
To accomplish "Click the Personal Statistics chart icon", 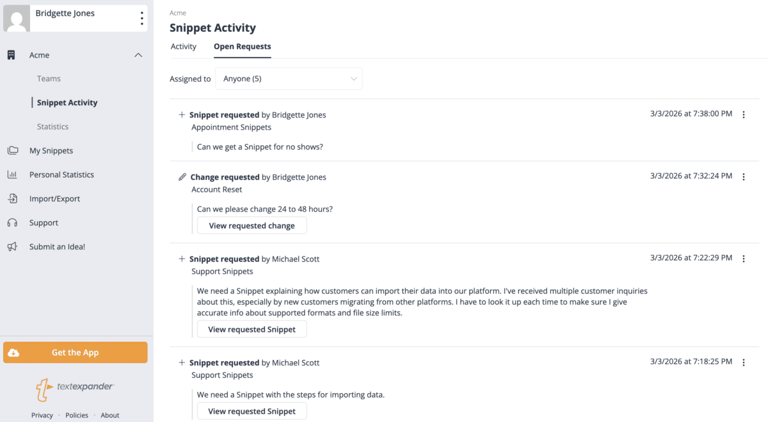I will 12,175.
